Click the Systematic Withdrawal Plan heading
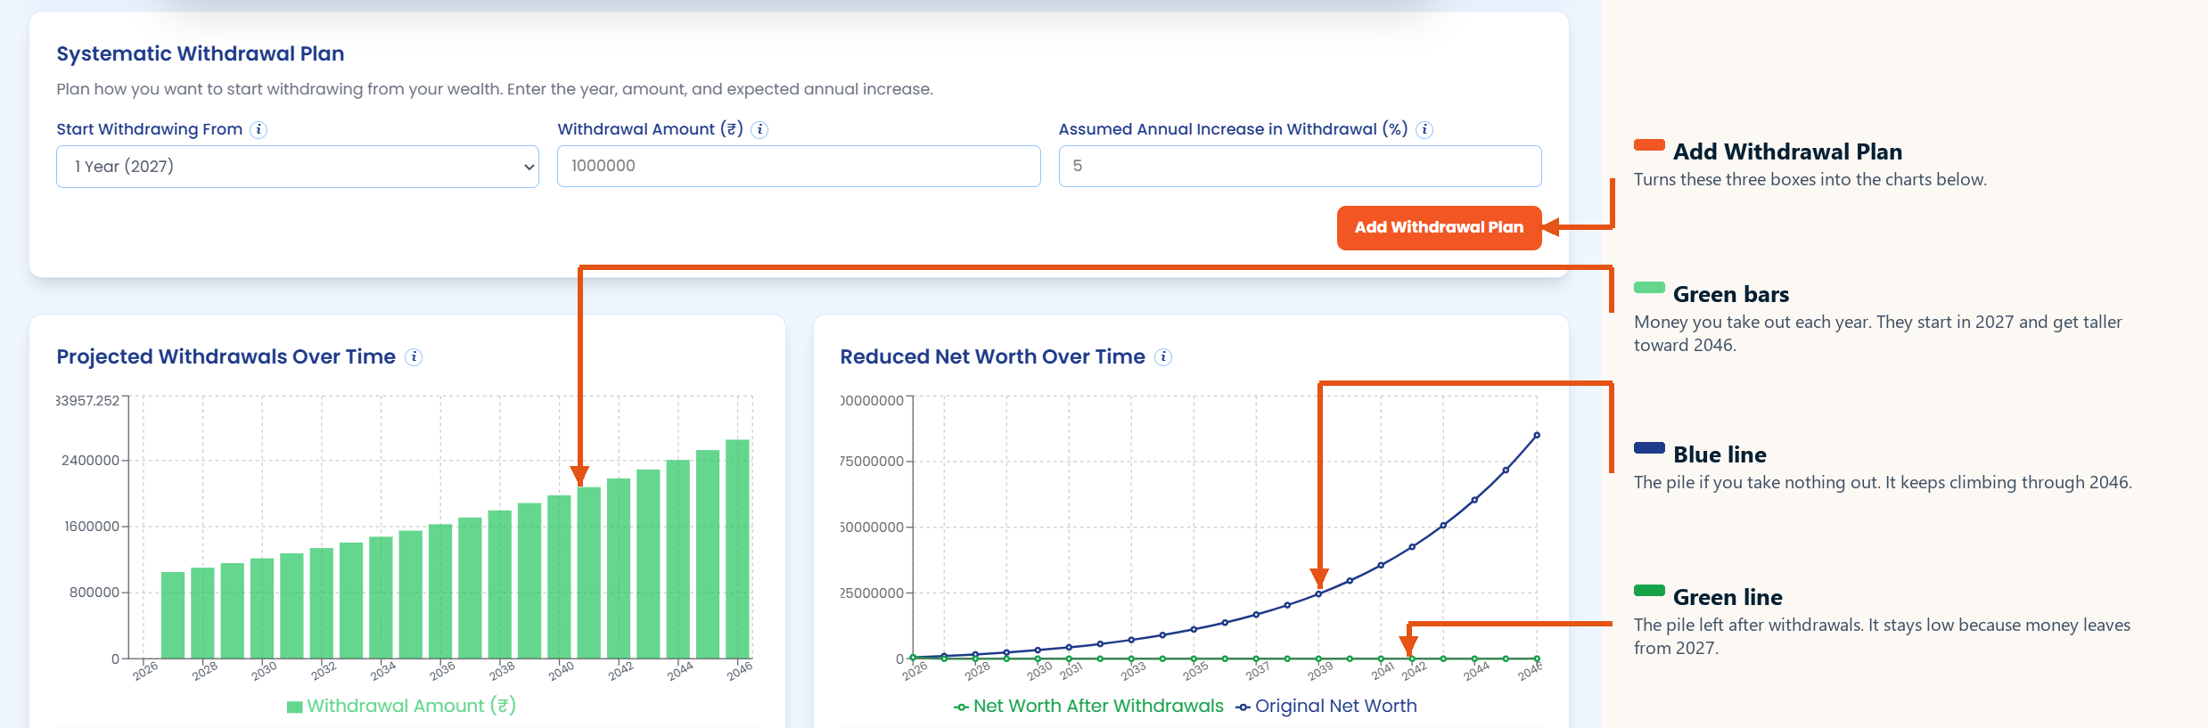Viewport: 2208px width, 728px height. 201,53
